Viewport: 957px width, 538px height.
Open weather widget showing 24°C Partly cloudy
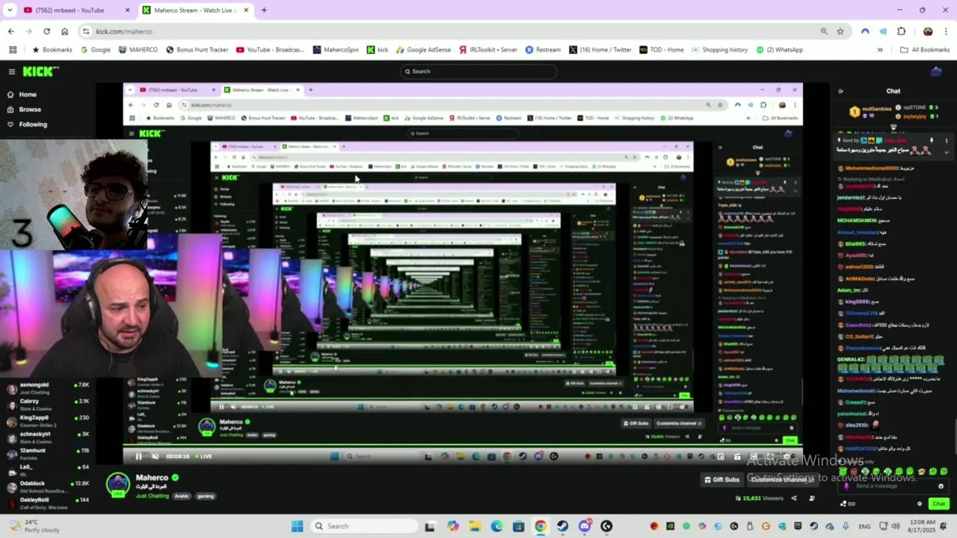(34, 526)
